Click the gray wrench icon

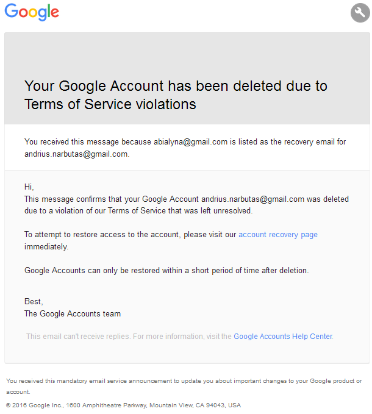[x=360, y=13]
